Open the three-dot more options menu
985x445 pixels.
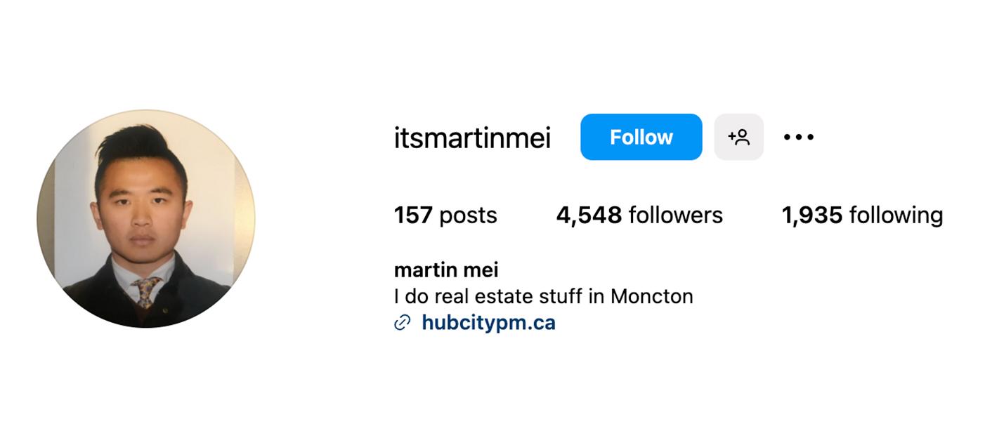coord(798,137)
